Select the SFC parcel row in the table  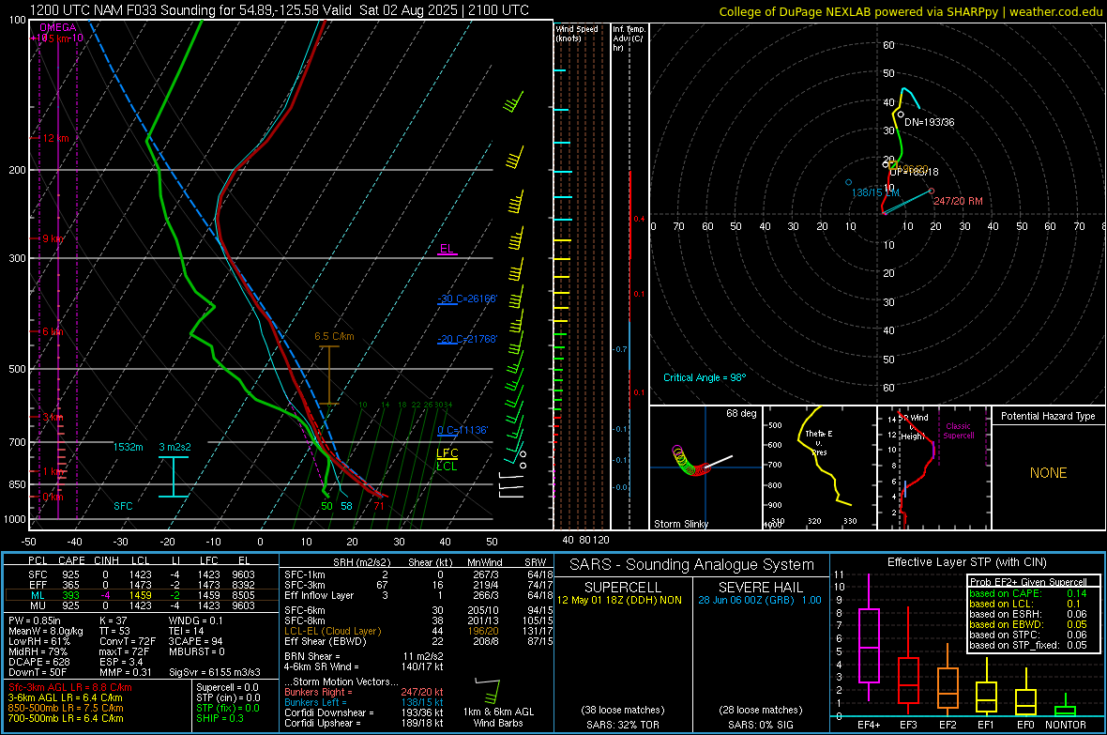point(142,574)
